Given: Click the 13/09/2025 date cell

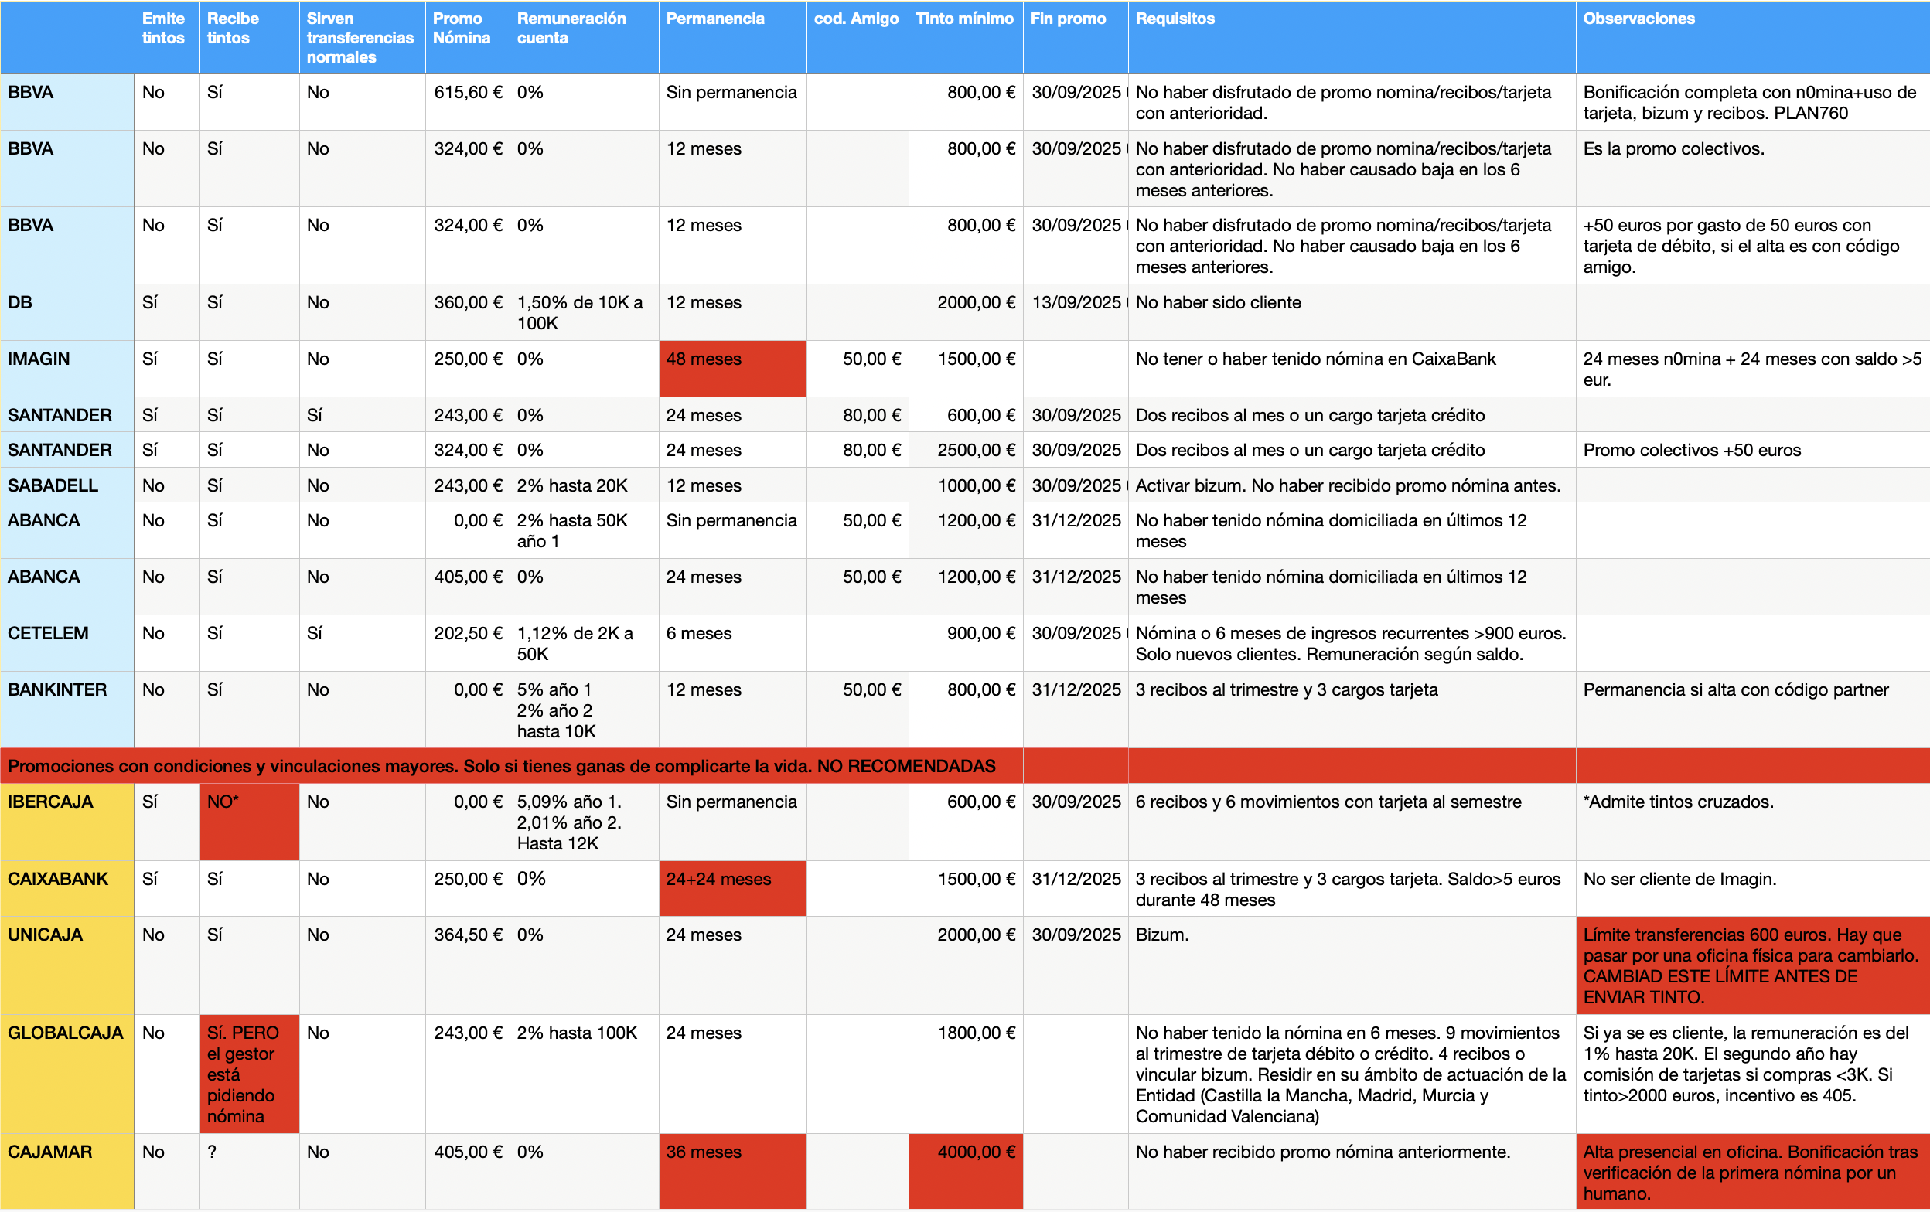Looking at the screenshot, I should click(1076, 312).
